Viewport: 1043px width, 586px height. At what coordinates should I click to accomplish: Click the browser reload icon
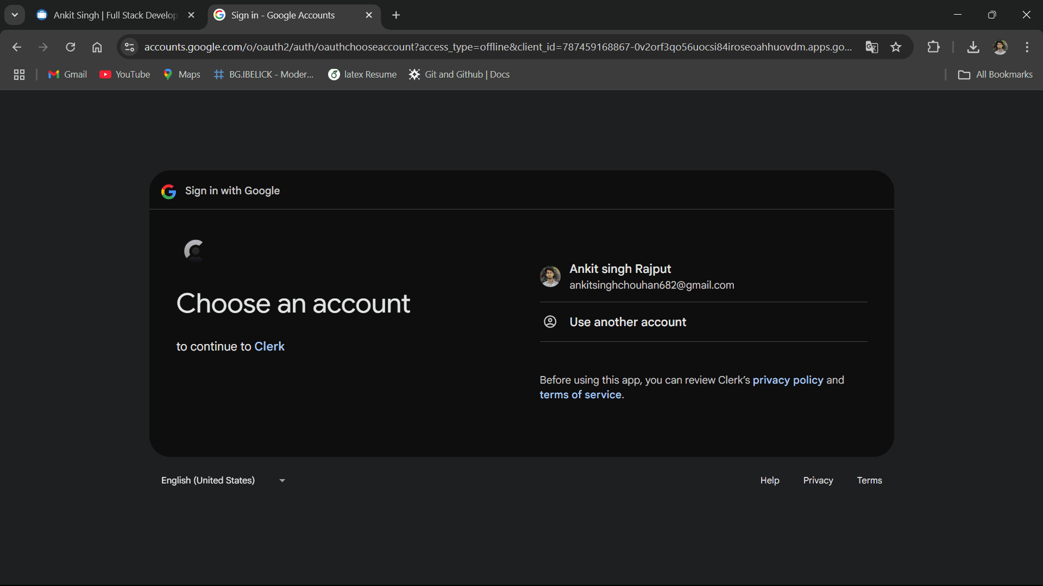[x=70, y=47]
